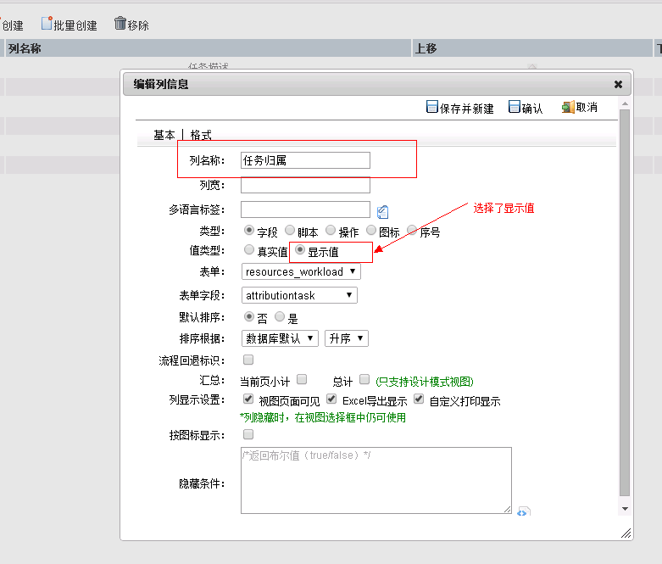The width and height of the screenshot is (662, 564).
Task: Click the 上移 table column header
Action: coord(532,48)
